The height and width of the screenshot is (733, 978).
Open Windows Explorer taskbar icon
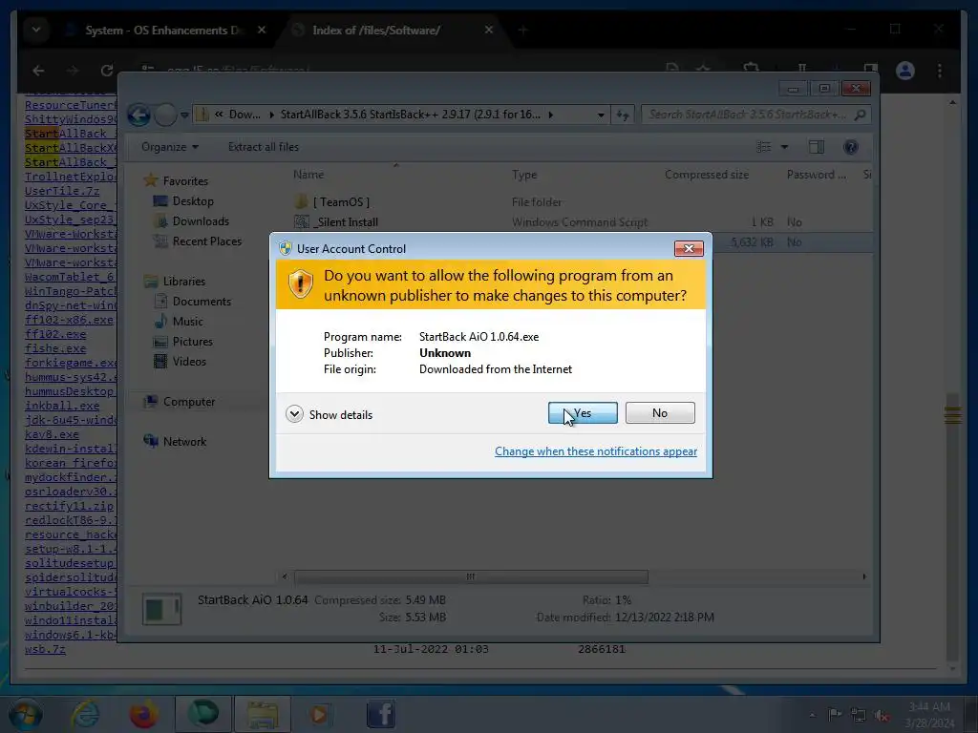[x=263, y=714]
